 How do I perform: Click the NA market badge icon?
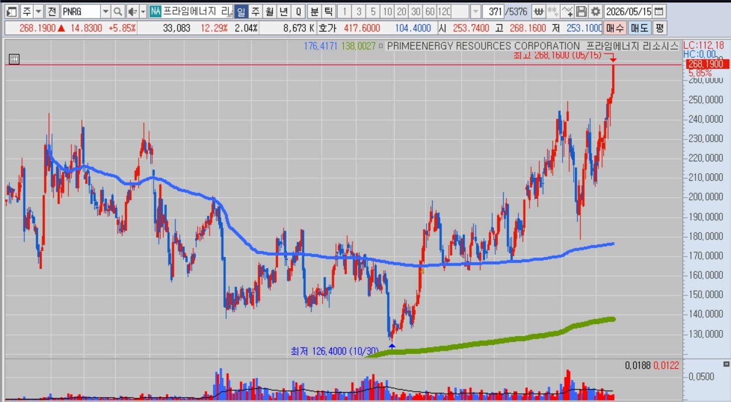pos(155,11)
